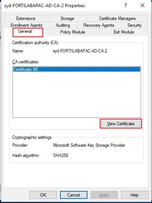The width and height of the screenshot is (152, 203).
Task: Click the CA certificates label
Action: (26, 62)
